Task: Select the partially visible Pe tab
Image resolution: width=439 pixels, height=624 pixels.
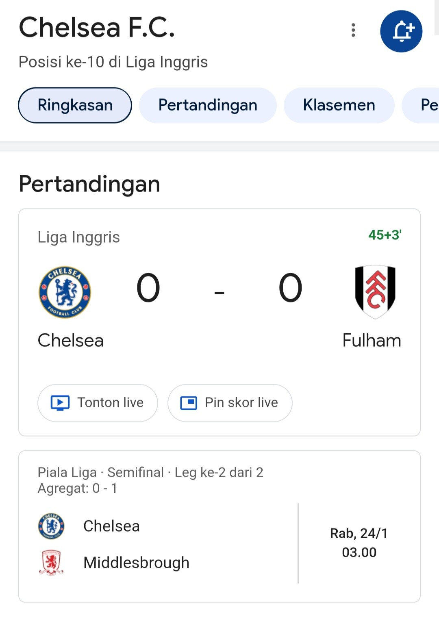Action: coord(421,105)
